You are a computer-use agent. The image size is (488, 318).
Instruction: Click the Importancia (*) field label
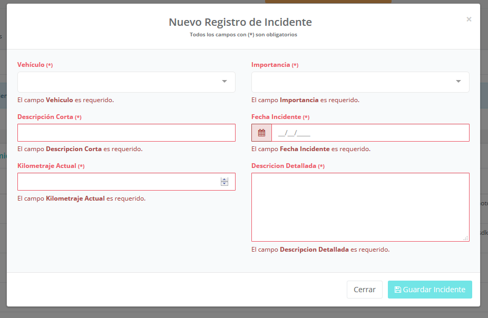tap(275, 65)
